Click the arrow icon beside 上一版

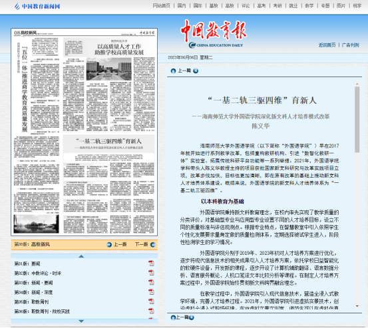click(x=109, y=245)
